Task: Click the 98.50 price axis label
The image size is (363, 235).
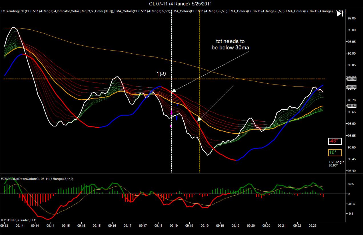Action: click(352, 147)
